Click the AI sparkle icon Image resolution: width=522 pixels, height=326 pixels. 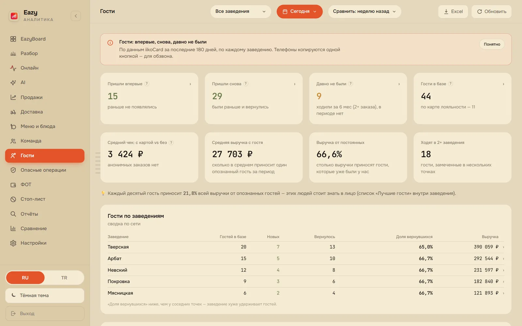click(x=13, y=82)
